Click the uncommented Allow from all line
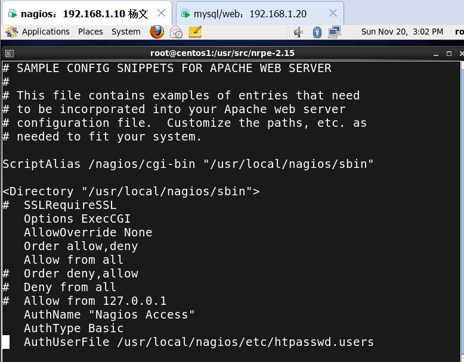This screenshot has height=362, width=464. click(x=73, y=260)
